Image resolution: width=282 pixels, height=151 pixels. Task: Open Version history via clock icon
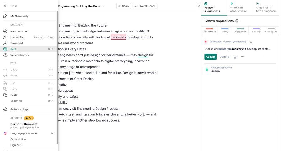click(x=5, y=55)
